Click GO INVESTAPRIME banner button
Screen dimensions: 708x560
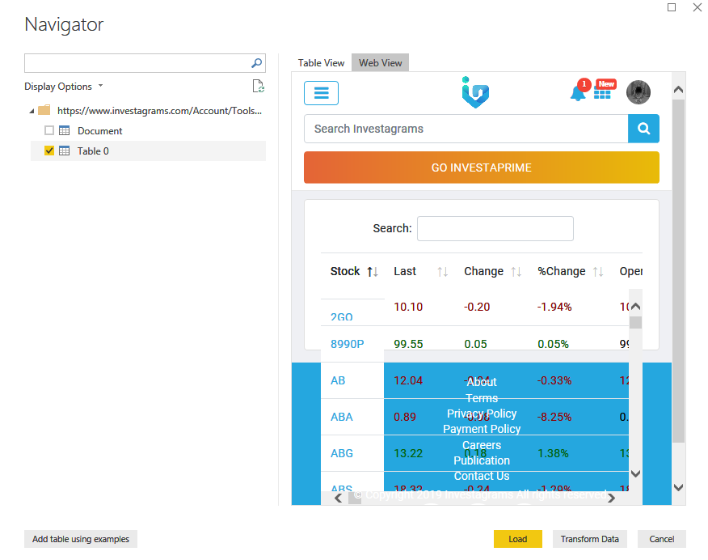point(482,168)
